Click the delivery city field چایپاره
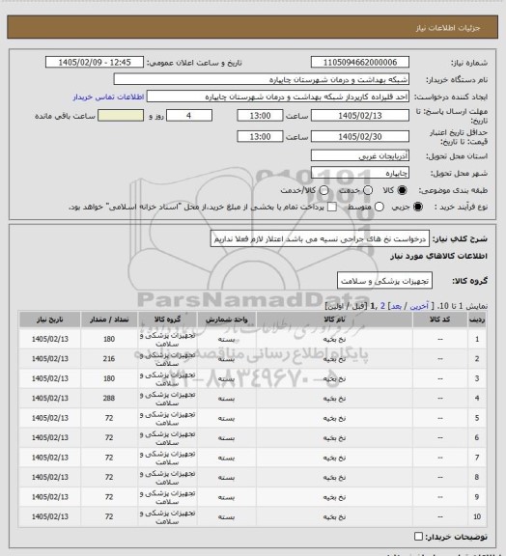Image resolution: width=506 pixels, height=556 pixels. 360,173
